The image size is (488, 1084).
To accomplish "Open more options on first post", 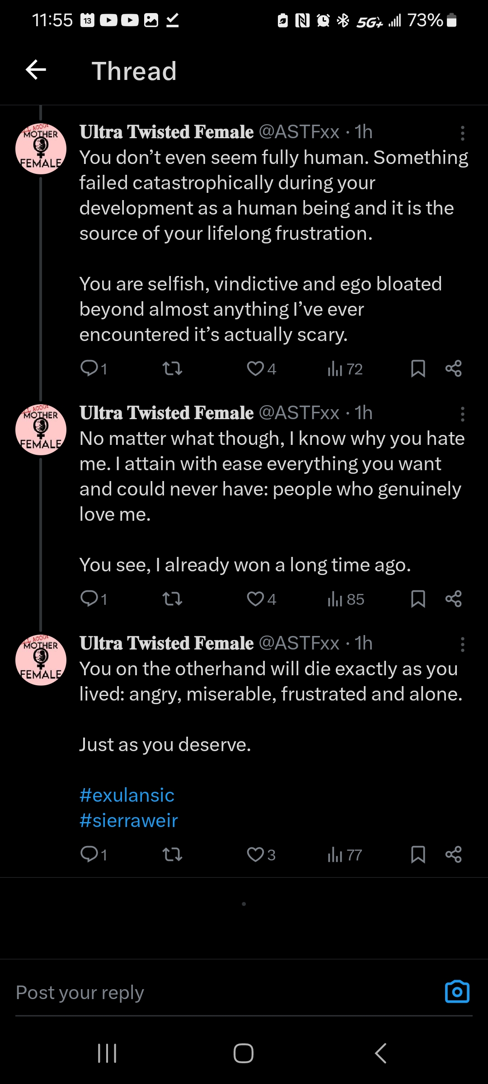I will 462,133.
